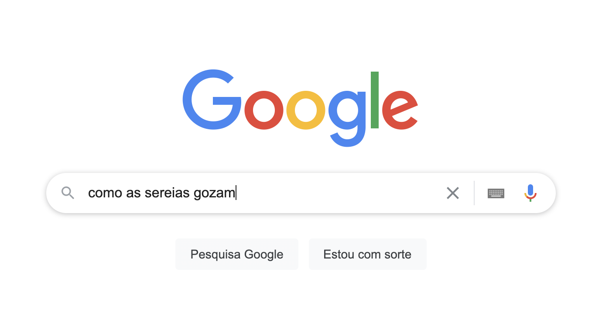Click the magnifying glass search icon

68,193
